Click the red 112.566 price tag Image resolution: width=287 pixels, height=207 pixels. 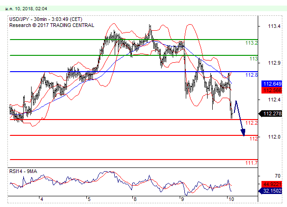272,90
